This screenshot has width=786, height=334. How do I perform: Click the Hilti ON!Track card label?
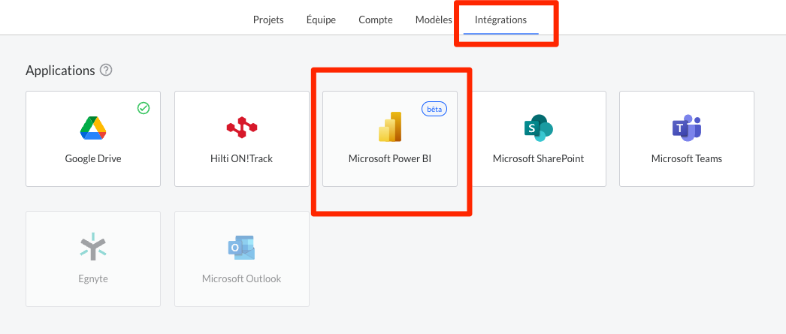pos(242,158)
